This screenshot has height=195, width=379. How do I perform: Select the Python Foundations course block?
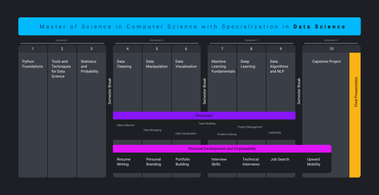click(33, 115)
